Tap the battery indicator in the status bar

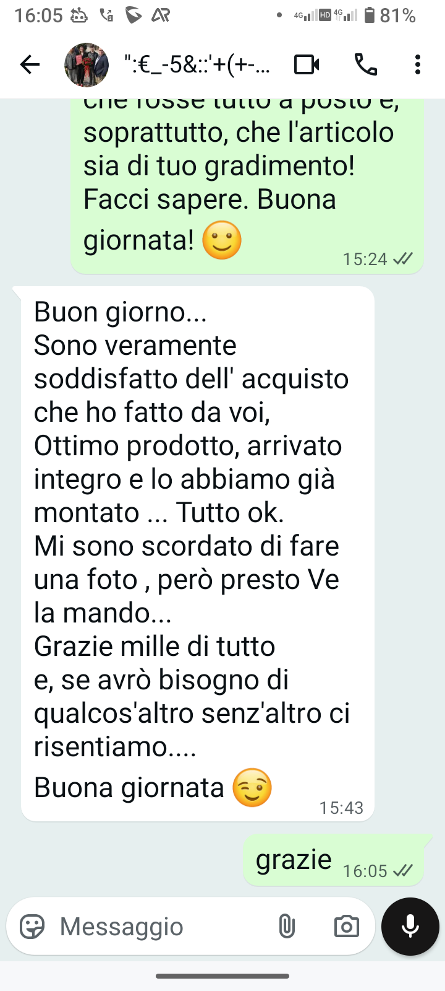[x=369, y=15]
